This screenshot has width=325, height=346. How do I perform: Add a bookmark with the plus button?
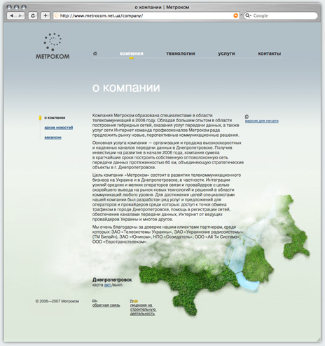click(x=46, y=15)
